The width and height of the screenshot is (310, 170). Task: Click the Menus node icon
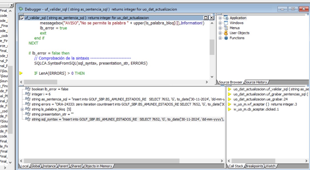click(226, 28)
